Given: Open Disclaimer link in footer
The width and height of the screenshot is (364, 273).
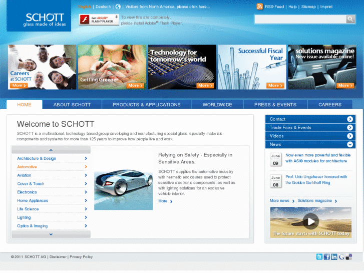Looking at the screenshot, I should [58, 257].
